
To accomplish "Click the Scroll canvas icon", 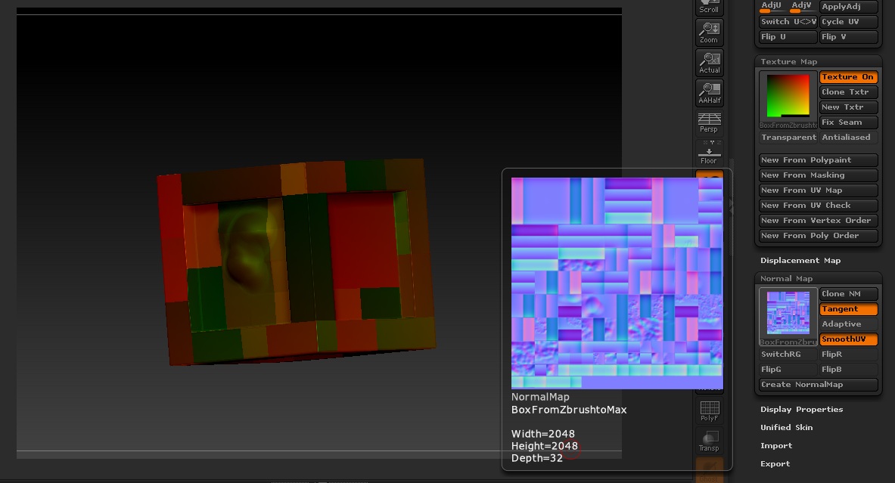I will point(710,7).
